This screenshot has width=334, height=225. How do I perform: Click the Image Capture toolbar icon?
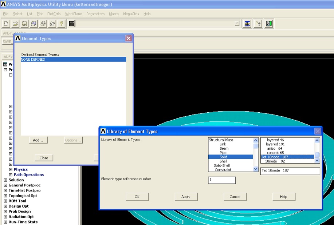(x=43, y=24)
